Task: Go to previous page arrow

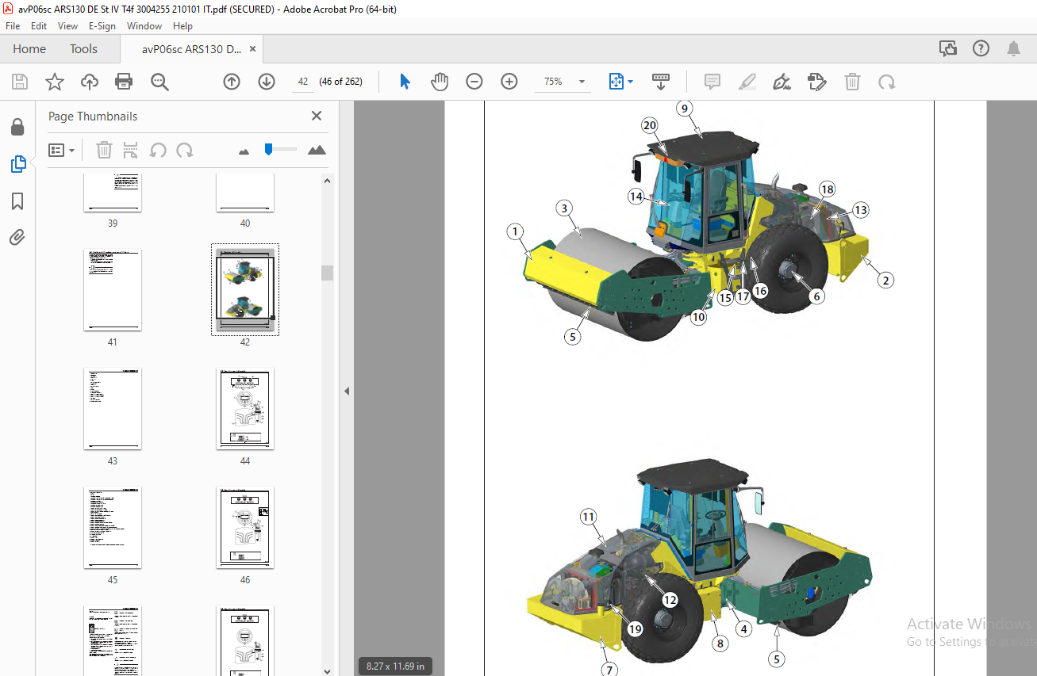Action: [232, 82]
